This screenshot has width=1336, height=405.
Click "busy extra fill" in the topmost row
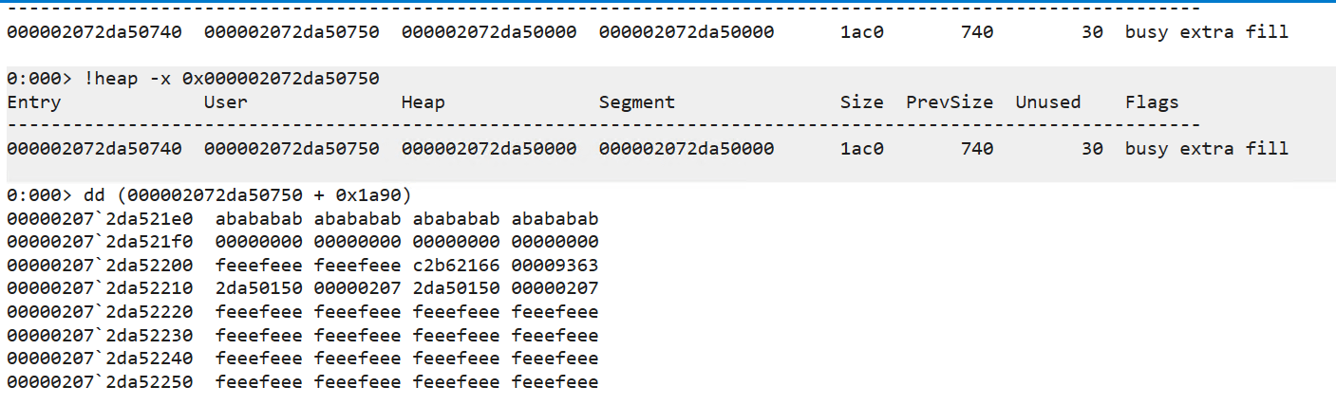[x=1206, y=32]
